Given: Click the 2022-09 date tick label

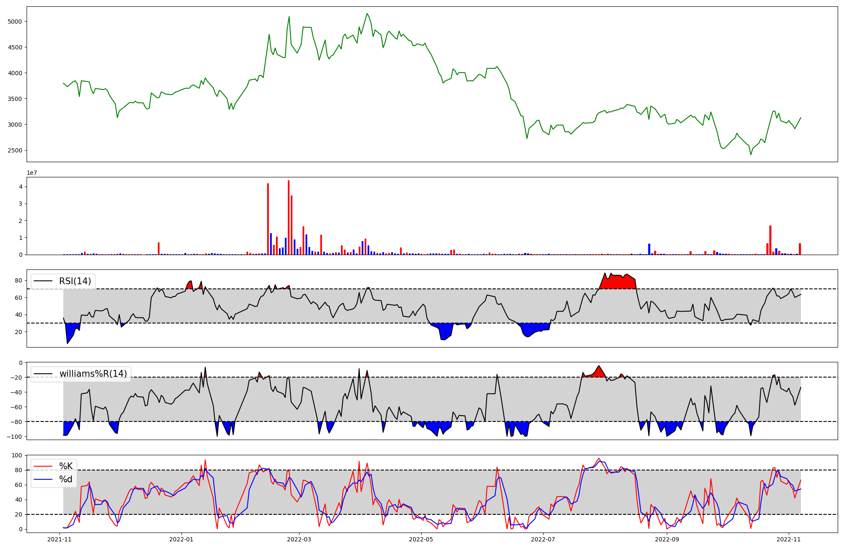Looking at the screenshot, I should tap(667, 539).
